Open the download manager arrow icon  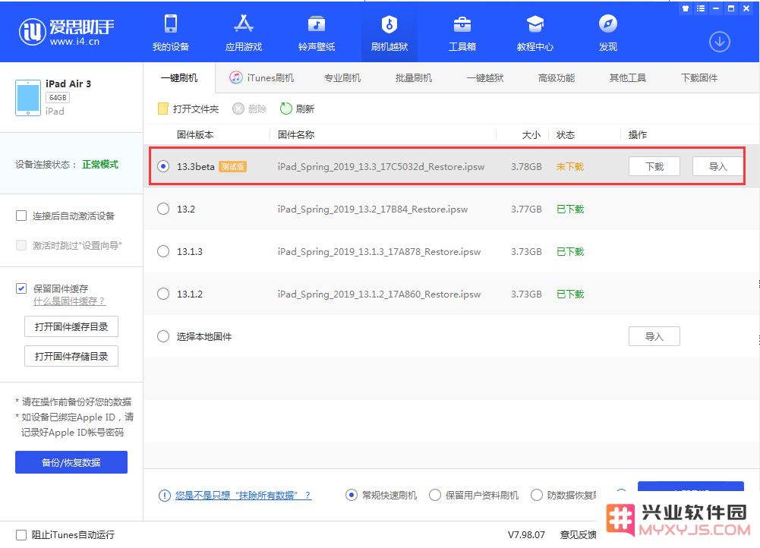(720, 43)
